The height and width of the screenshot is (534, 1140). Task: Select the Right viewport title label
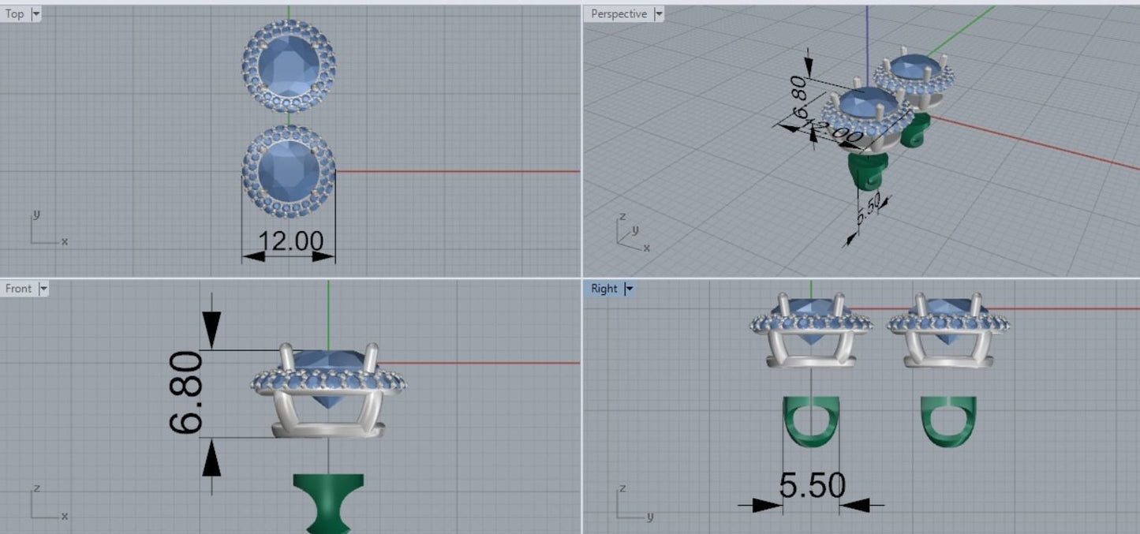604,289
